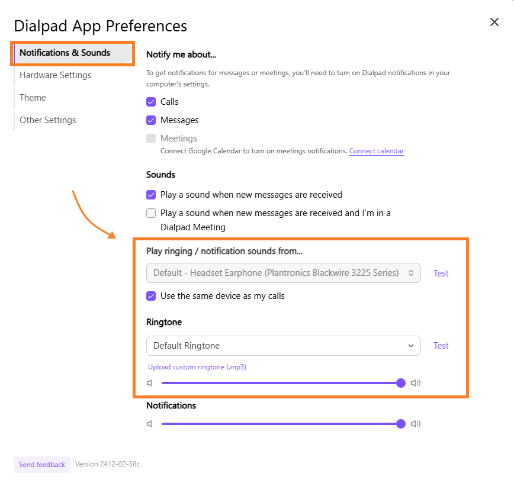The width and height of the screenshot is (514, 486).
Task: Open the ringing sound output device dropdown
Action: (x=284, y=273)
